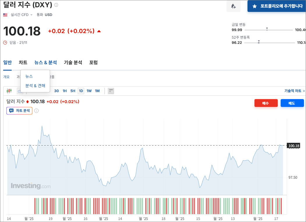The width and height of the screenshot is (306, 222).
Task: Launch AI 차트 분석 feature
Action: coord(19,110)
